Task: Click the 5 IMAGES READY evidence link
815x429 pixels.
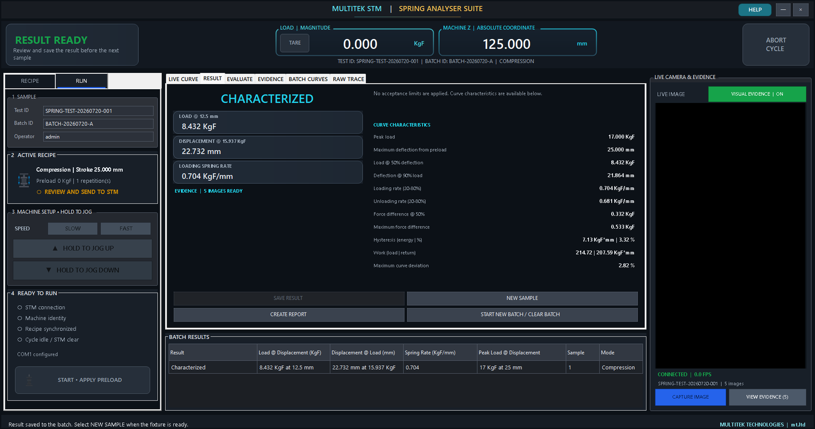Action: coord(223,191)
